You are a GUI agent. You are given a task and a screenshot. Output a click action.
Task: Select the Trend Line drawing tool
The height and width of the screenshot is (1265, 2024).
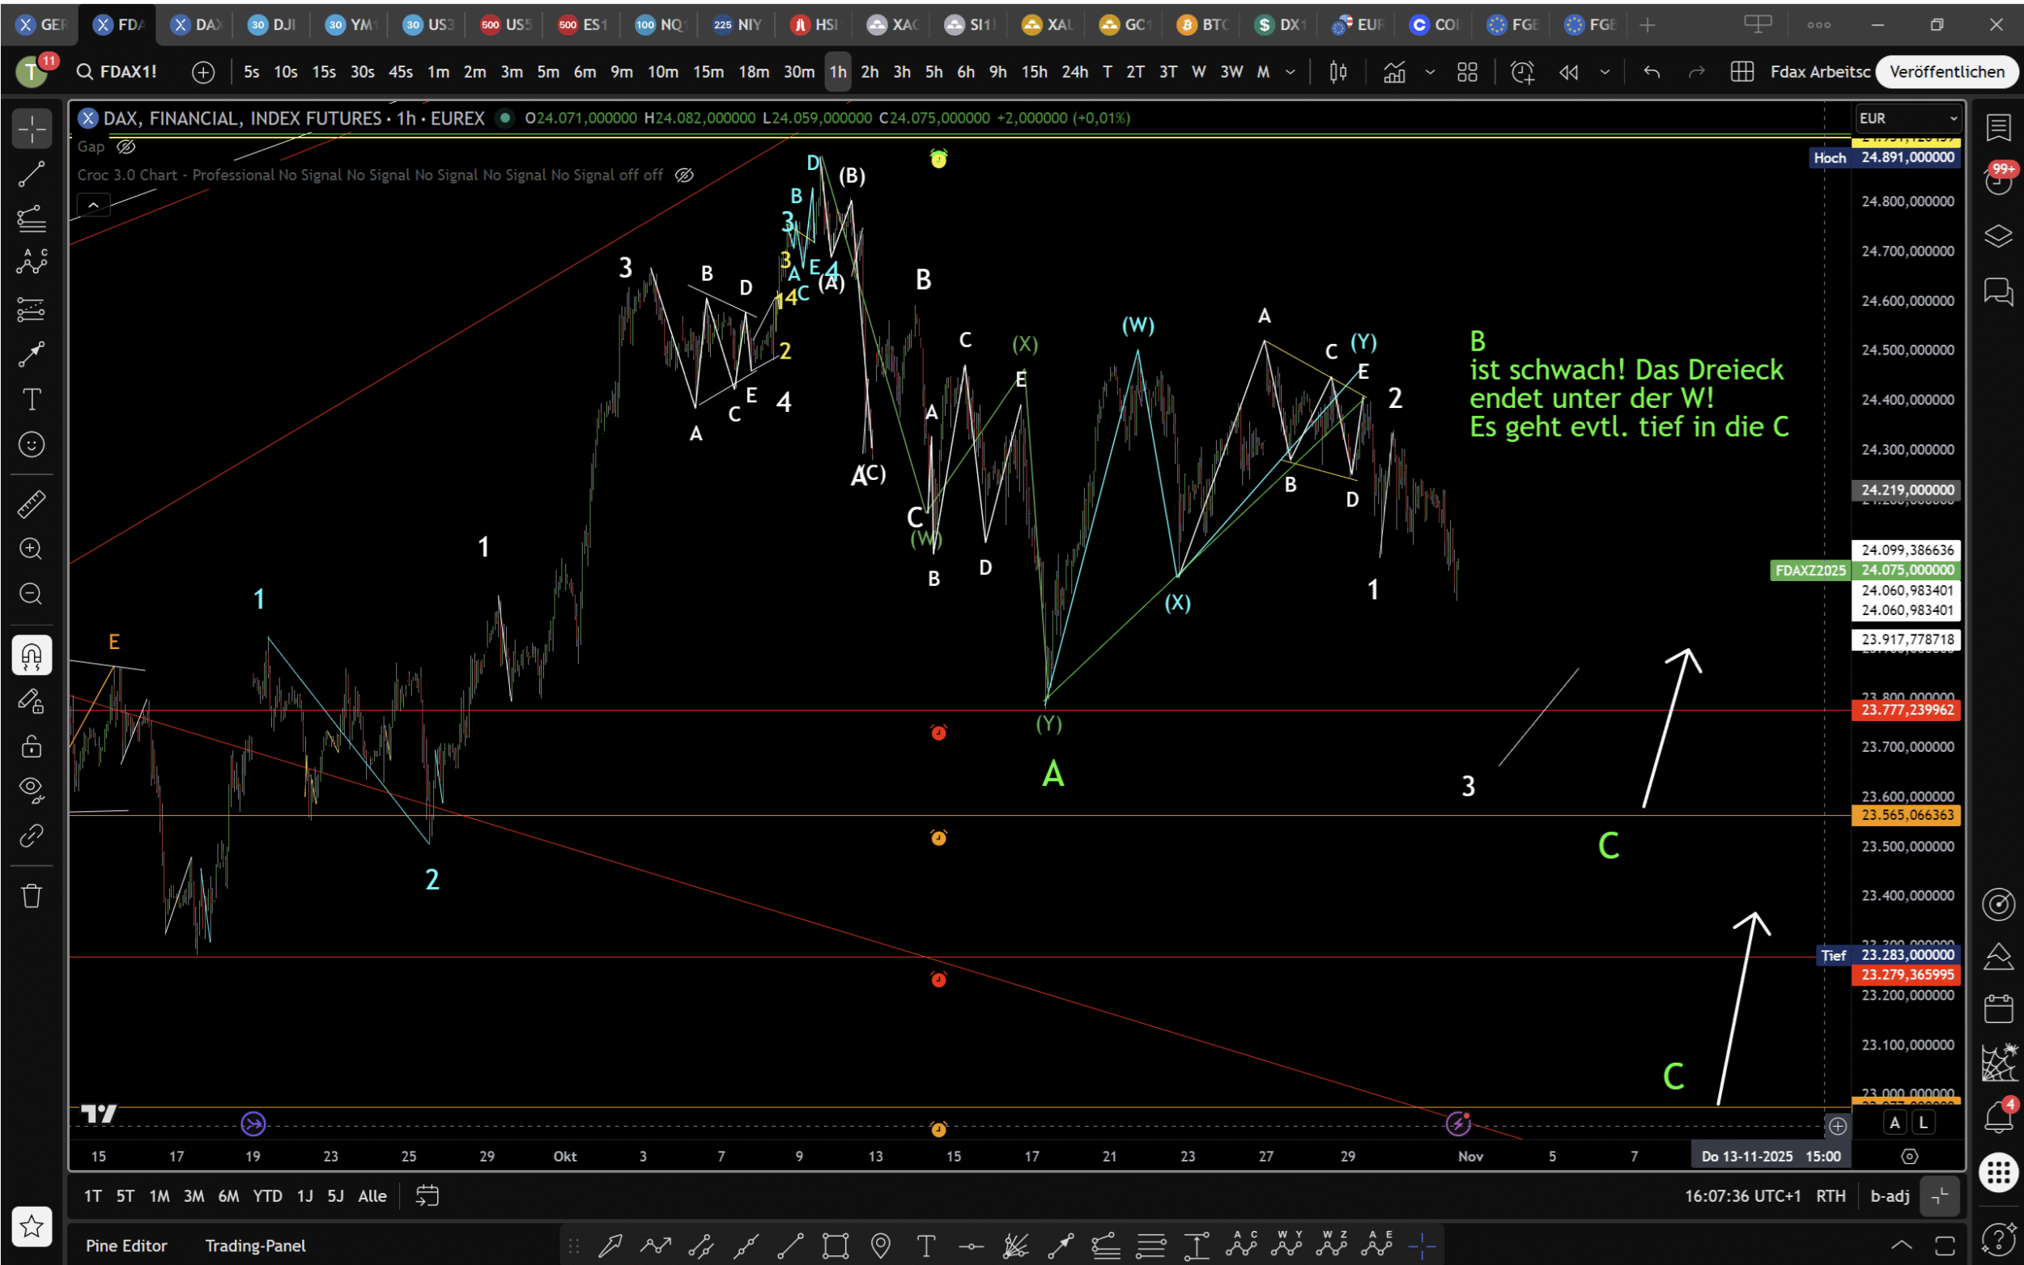[31, 175]
